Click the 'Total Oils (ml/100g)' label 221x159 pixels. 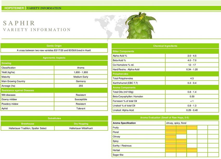click(123, 92)
